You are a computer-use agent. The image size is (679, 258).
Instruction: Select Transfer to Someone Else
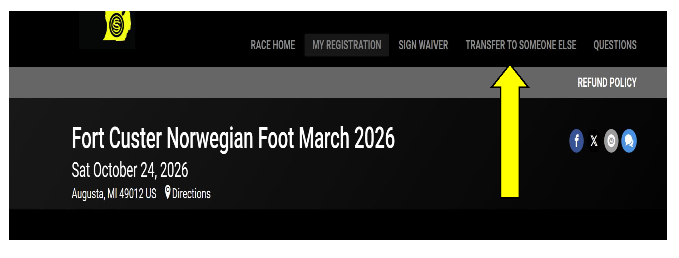pos(521,45)
